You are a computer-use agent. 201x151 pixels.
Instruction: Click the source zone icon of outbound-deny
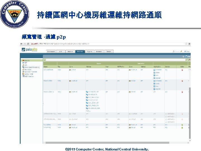click(70, 70)
